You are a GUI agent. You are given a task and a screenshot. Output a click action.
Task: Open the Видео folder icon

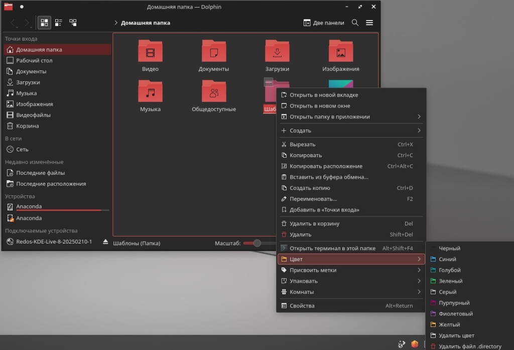150,52
